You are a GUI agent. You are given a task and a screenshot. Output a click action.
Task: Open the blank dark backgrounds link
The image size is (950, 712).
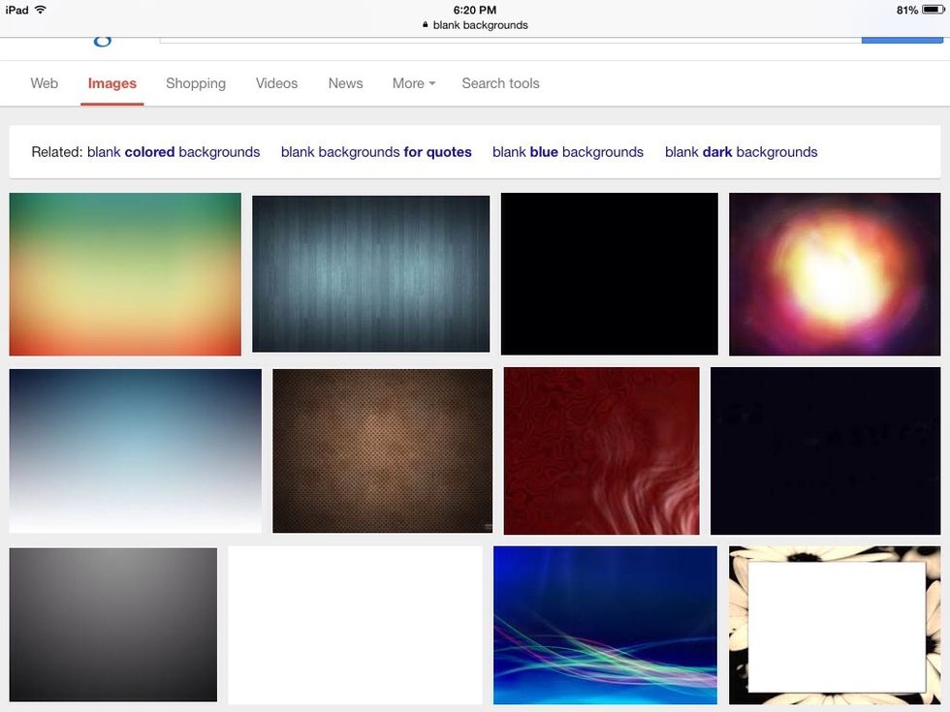tap(741, 152)
